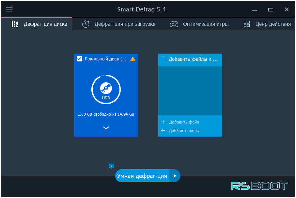Click the action center grid icon
This screenshot has width=296, height=198.
247,24
